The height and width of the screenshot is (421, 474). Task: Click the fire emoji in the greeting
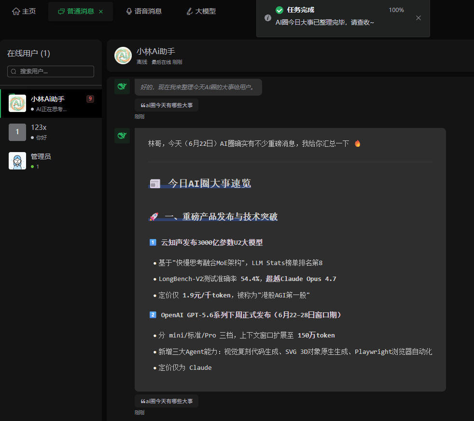pyautogui.click(x=358, y=143)
